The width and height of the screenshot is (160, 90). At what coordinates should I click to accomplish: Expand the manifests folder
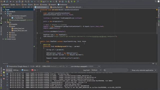5,12
